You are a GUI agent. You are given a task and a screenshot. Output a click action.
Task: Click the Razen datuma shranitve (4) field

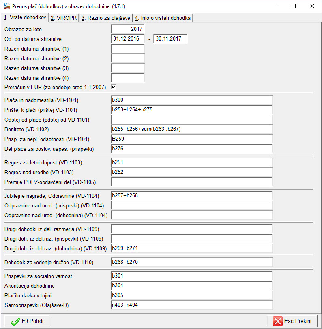pyautogui.click(x=128, y=78)
